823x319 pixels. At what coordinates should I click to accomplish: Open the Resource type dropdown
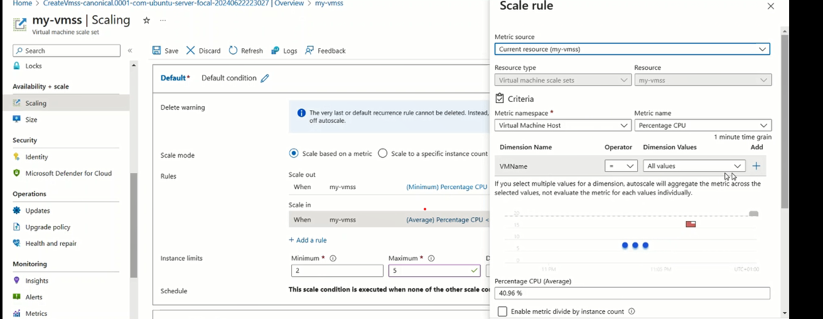click(x=562, y=80)
